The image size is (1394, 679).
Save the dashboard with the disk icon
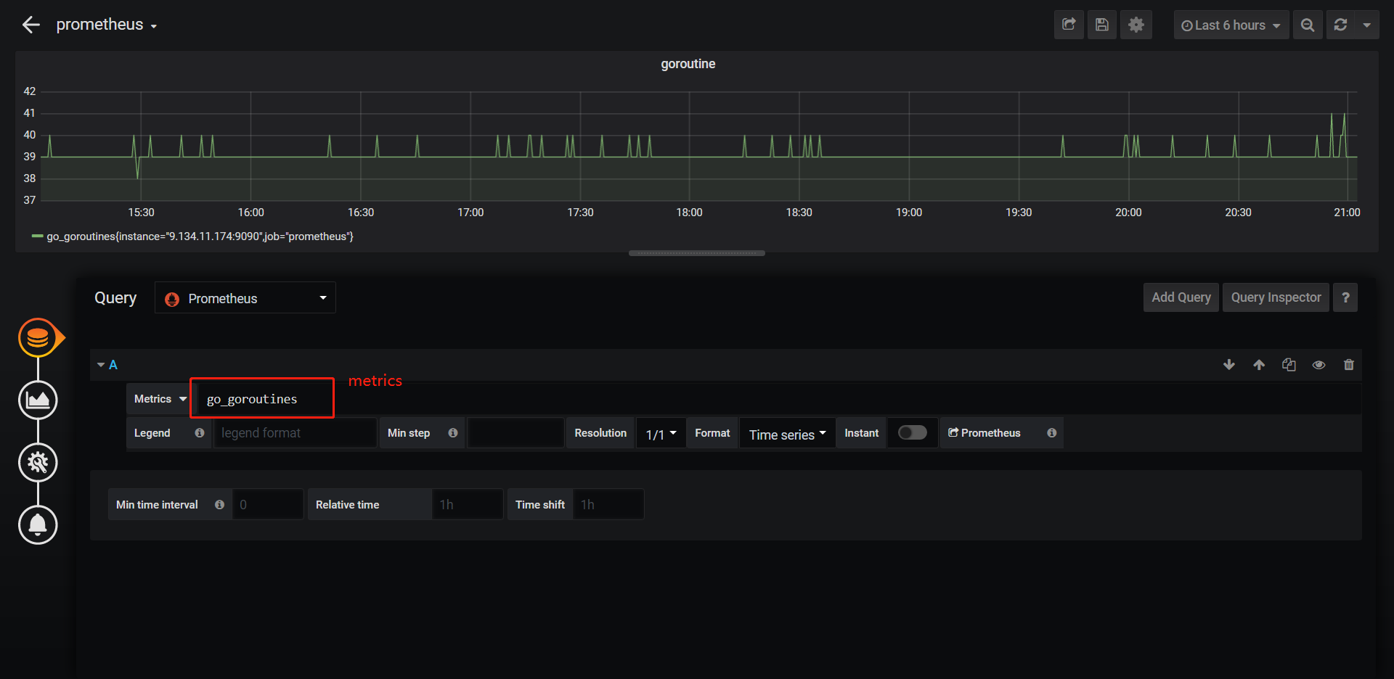(1102, 25)
